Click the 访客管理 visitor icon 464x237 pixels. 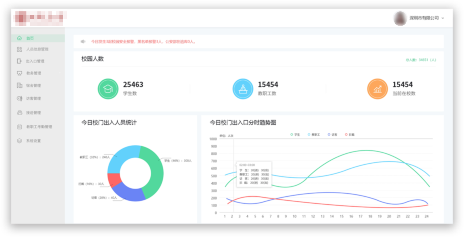pyautogui.click(x=19, y=98)
